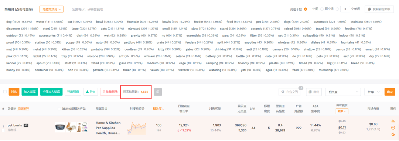The height and width of the screenshot is (141, 399).
Task: Click high-frequency word "elevated (207 | 1.27%)"
Action: (143, 28)
